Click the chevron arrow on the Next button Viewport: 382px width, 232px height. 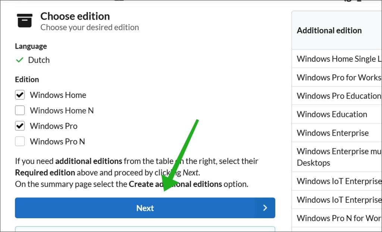coord(265,208)
